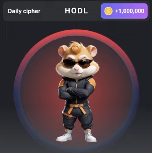Click the hamster's black sunglasses
This screenshot has width=152, height=153.
point(78,63)
